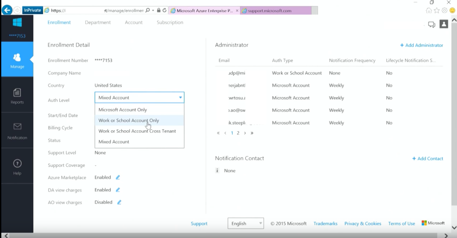This screenshot has width=457, height=238.
Task: Open the Notification envelope icon
Action: coord(17,127)
